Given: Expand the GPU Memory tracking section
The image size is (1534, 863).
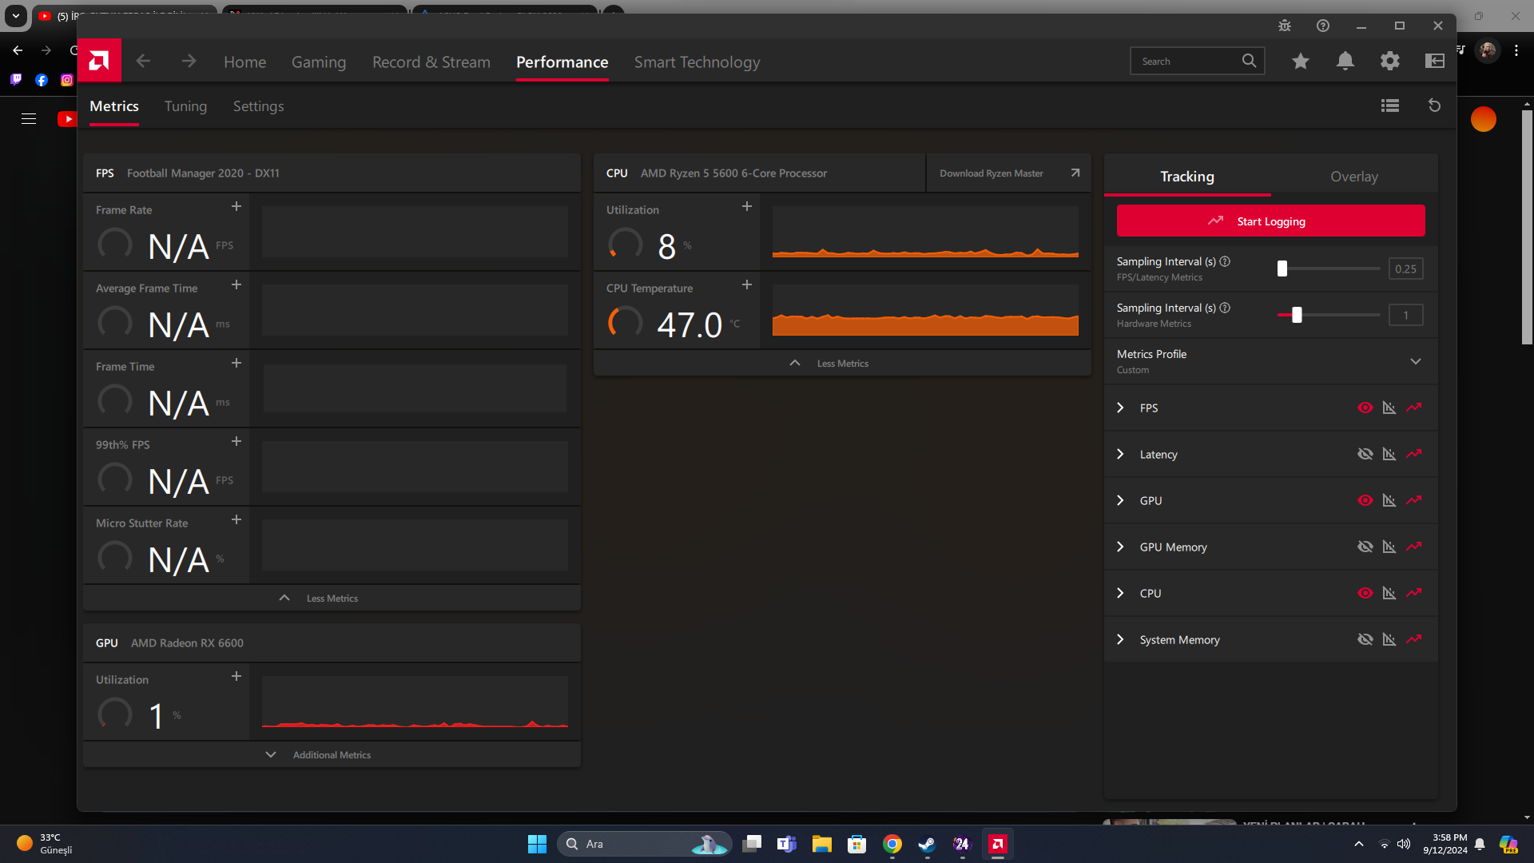Looking at the screenshot, I should [1120, 547].
